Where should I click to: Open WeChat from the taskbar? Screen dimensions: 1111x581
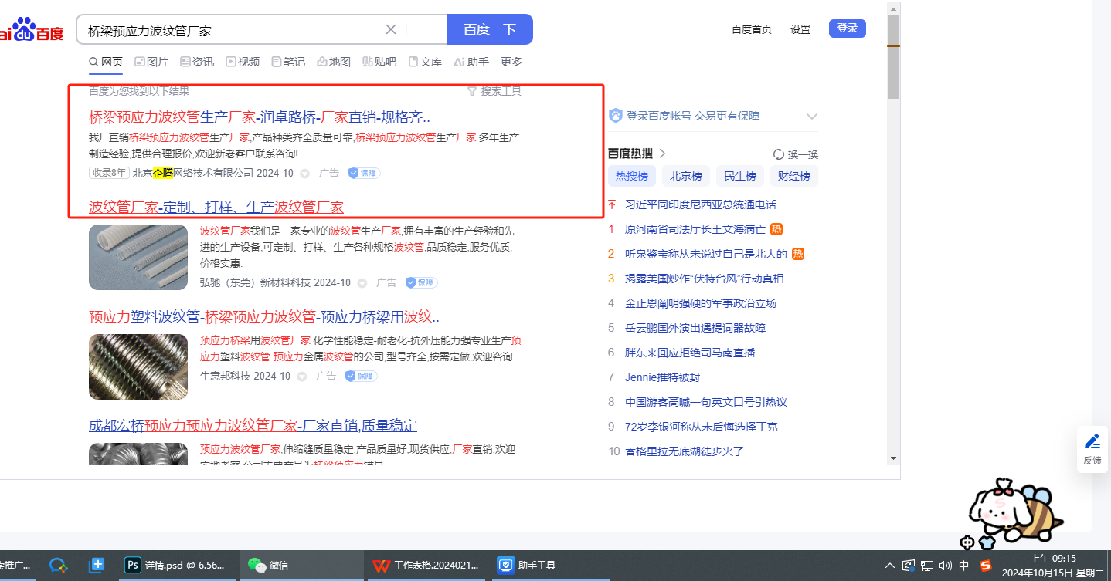point(268,566)
